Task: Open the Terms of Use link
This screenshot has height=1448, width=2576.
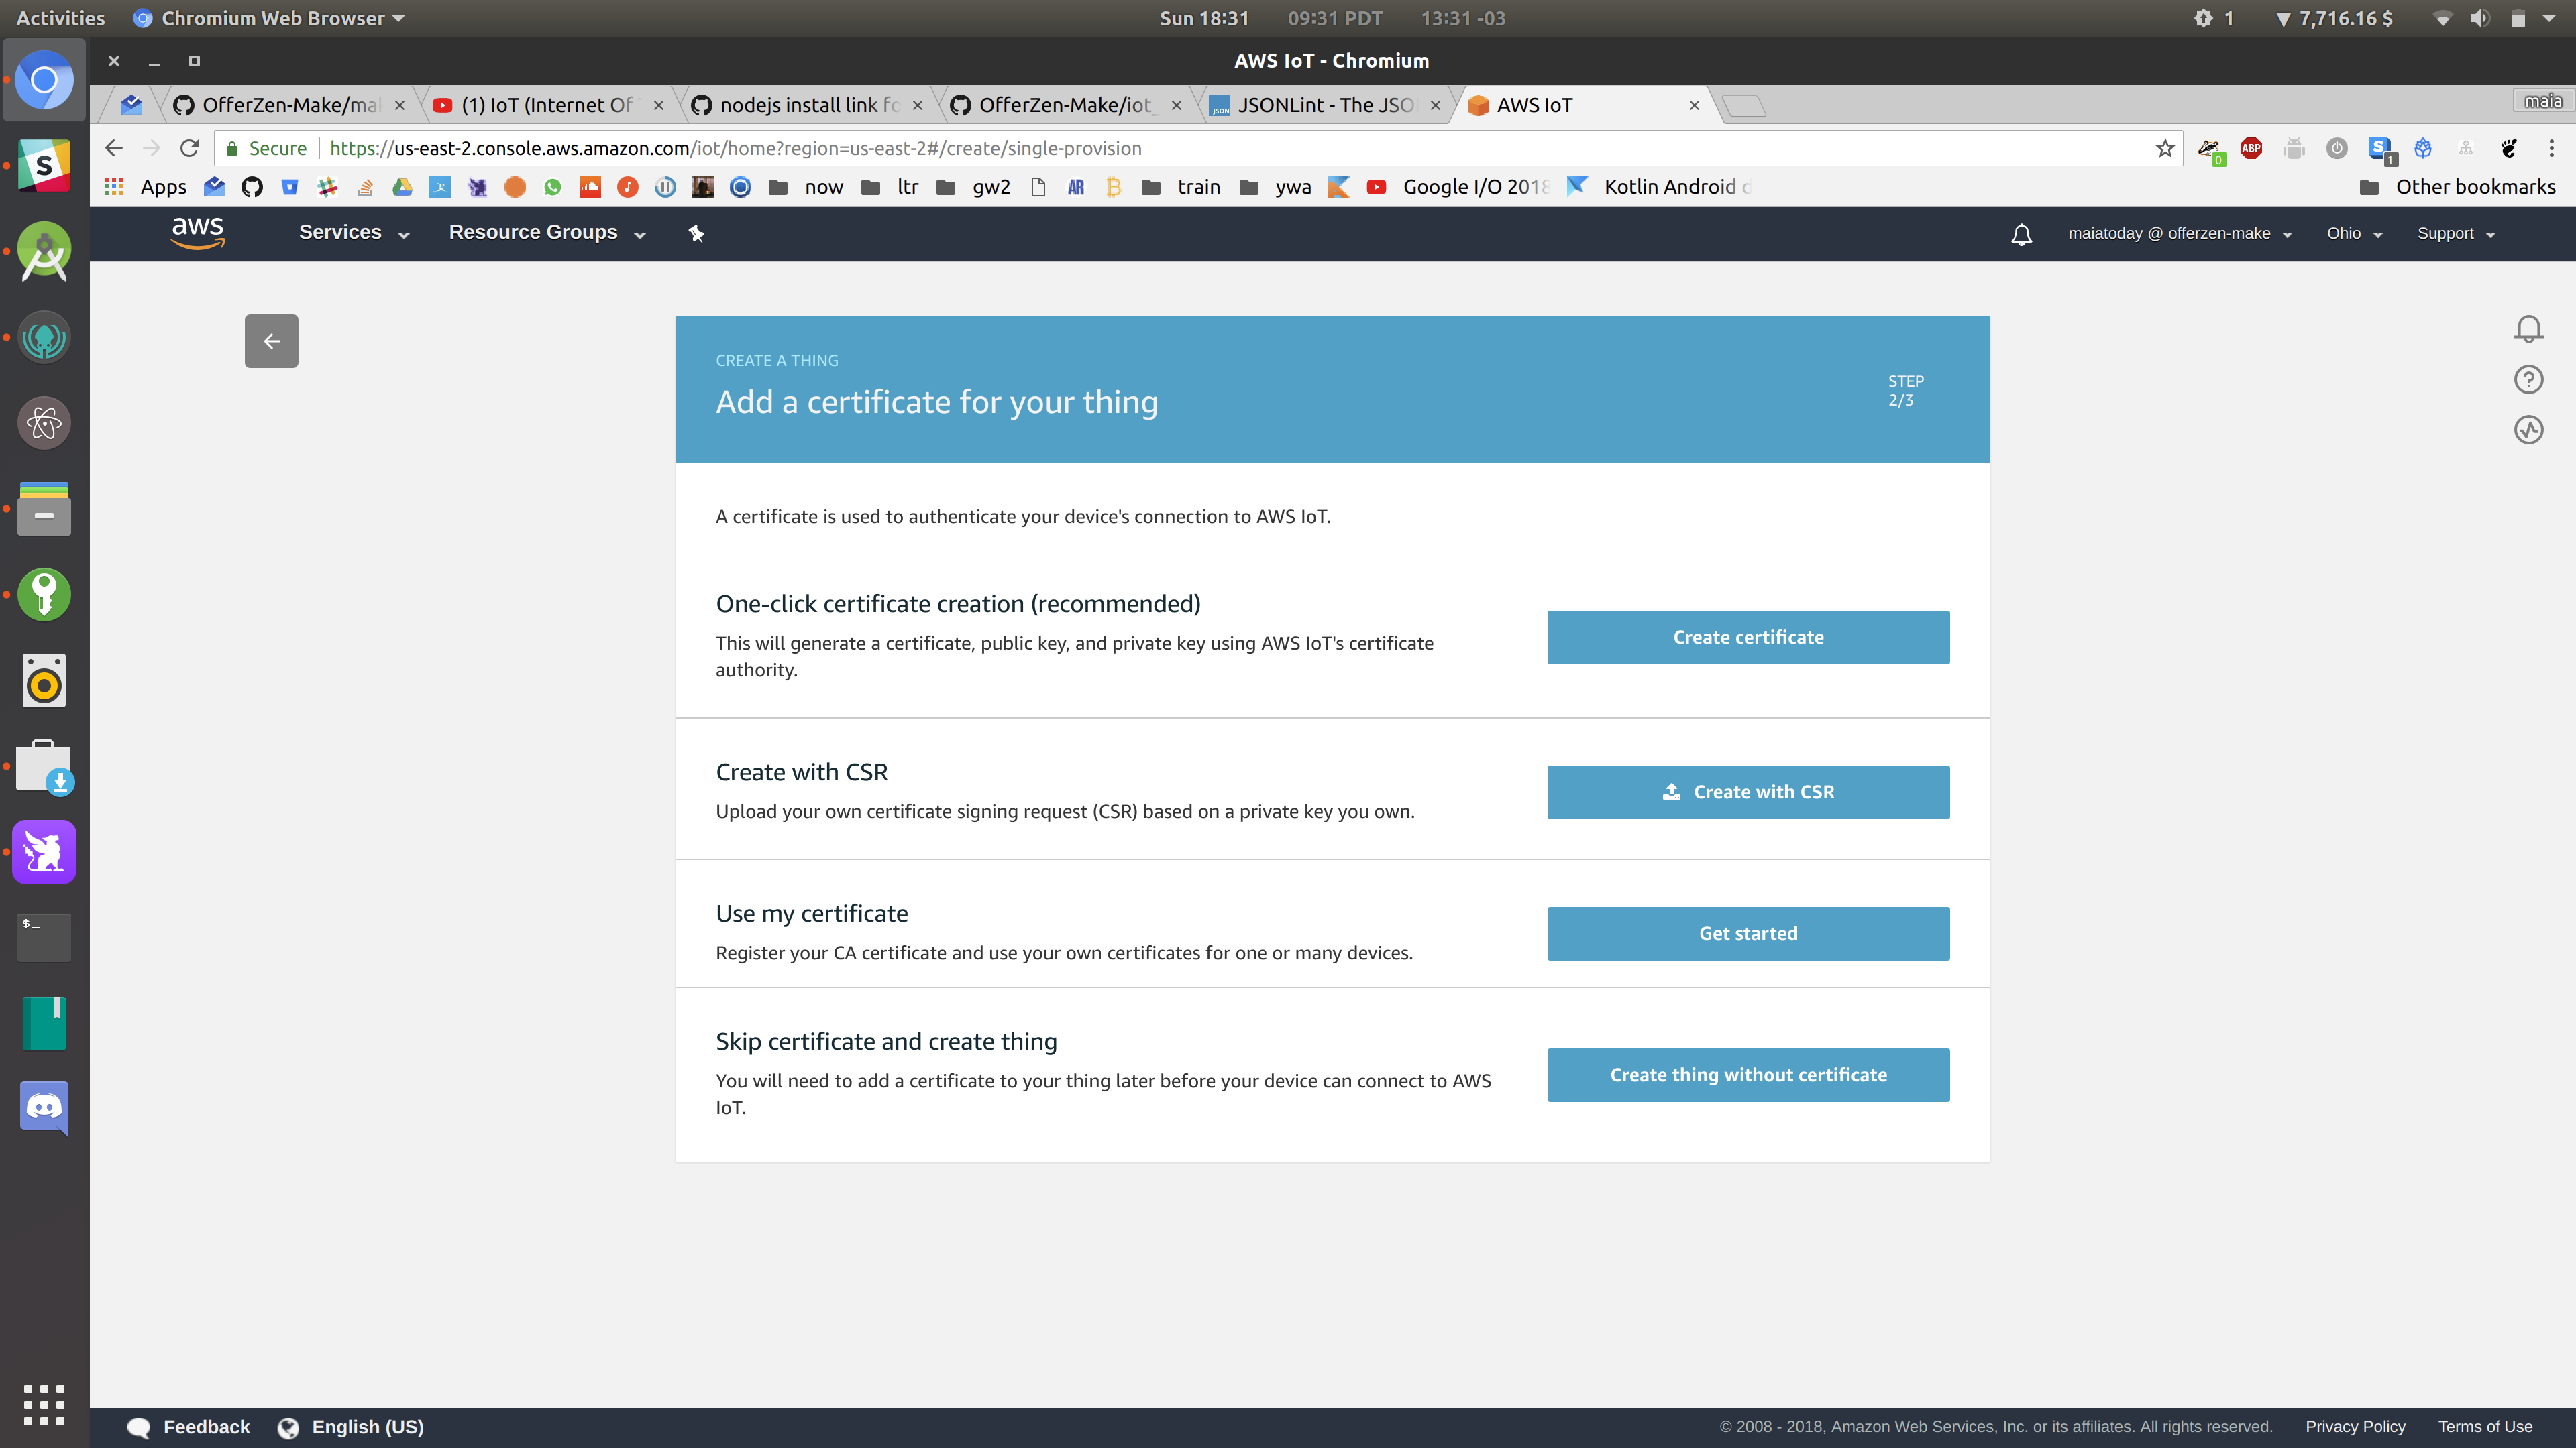Action: click(x=2485, y=1427)
